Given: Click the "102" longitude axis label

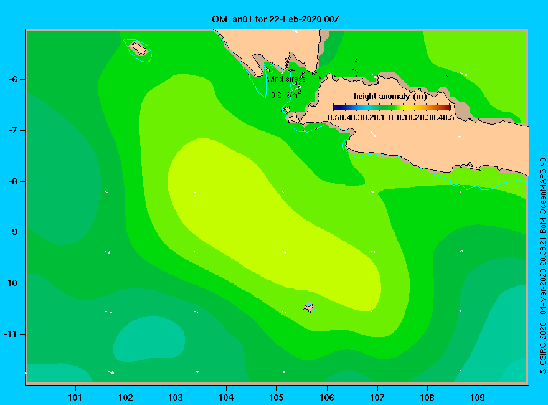Looking at the screenshot, I should (x=125, y=398).
